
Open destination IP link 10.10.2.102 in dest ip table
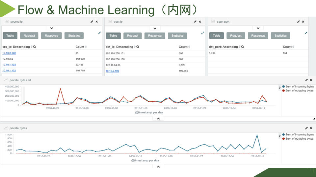pyautogui.click(x=112, y=71)
